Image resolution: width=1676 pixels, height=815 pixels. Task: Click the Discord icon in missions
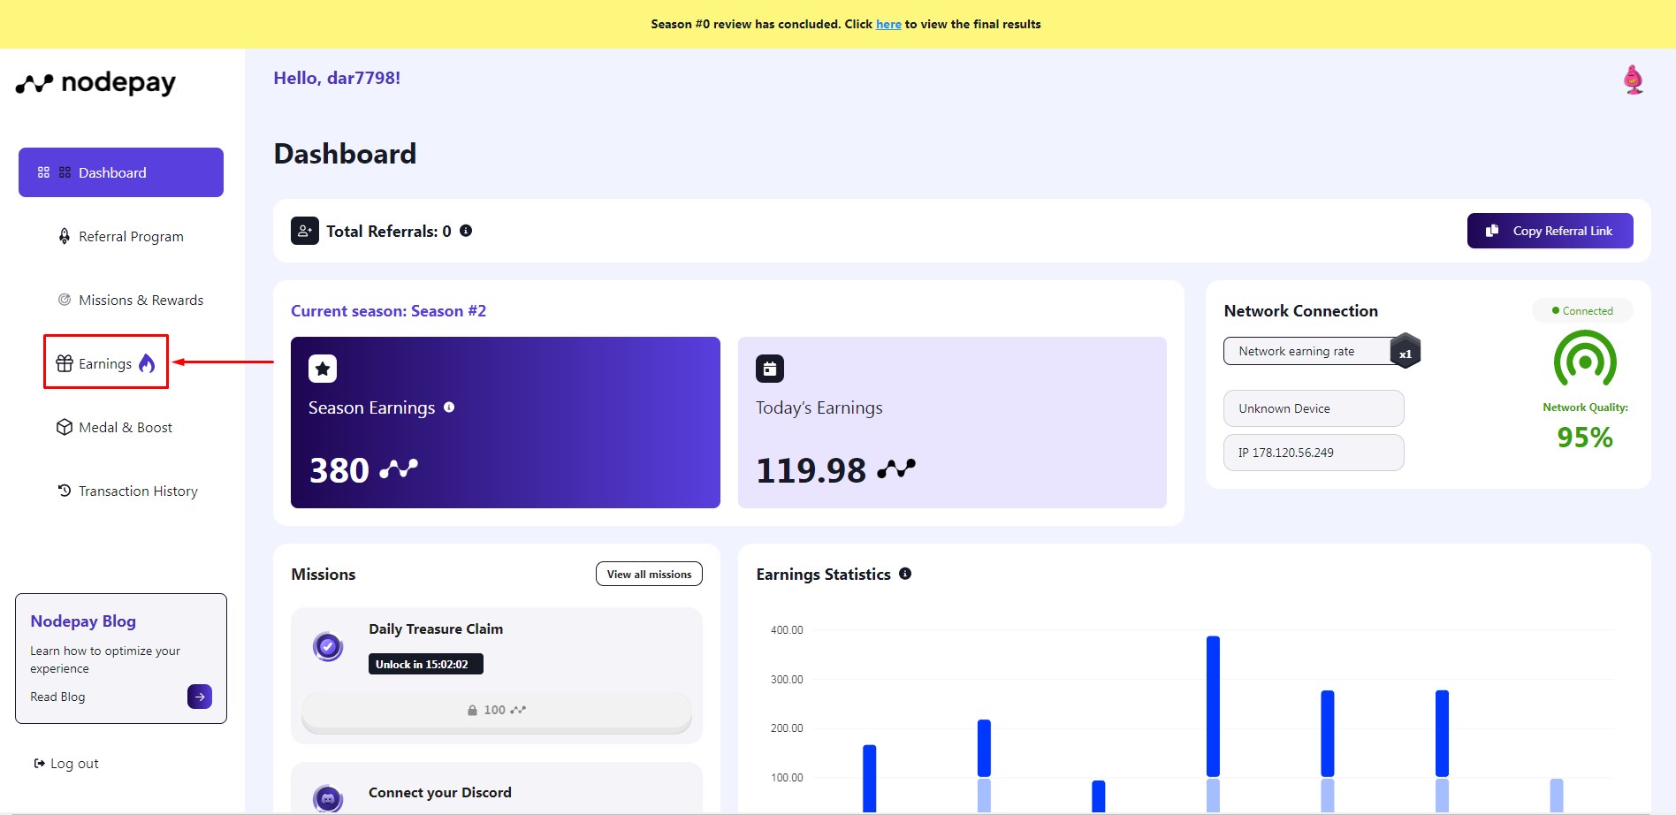point(328,798)
